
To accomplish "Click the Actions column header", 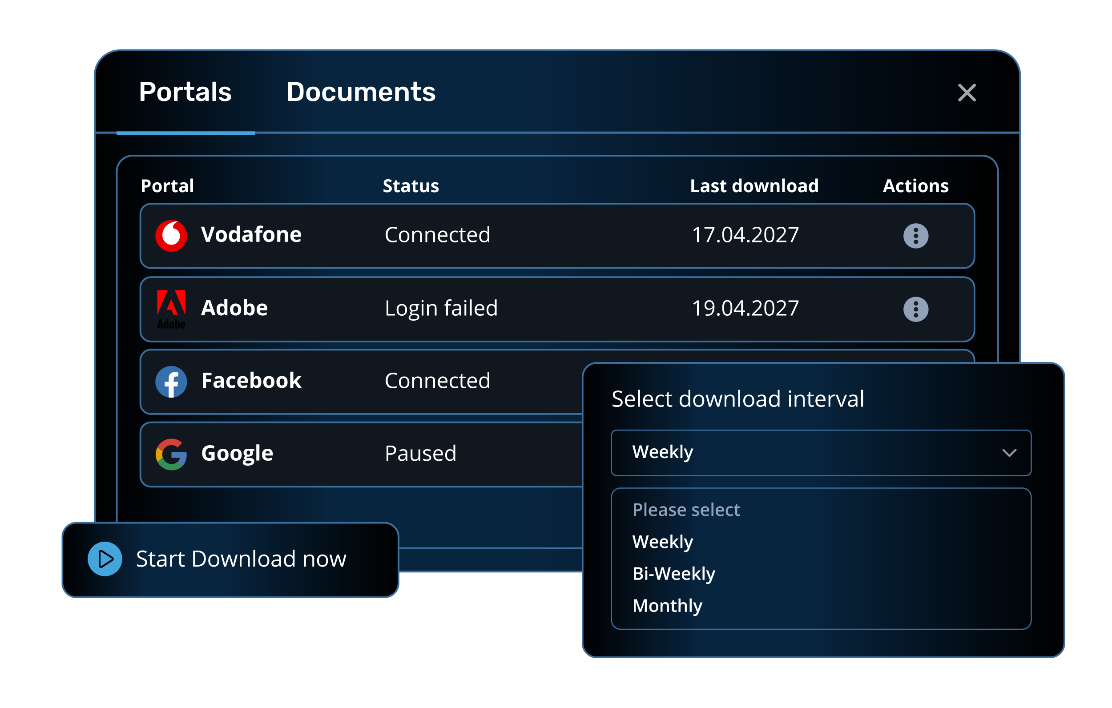I will pos(915,186).
